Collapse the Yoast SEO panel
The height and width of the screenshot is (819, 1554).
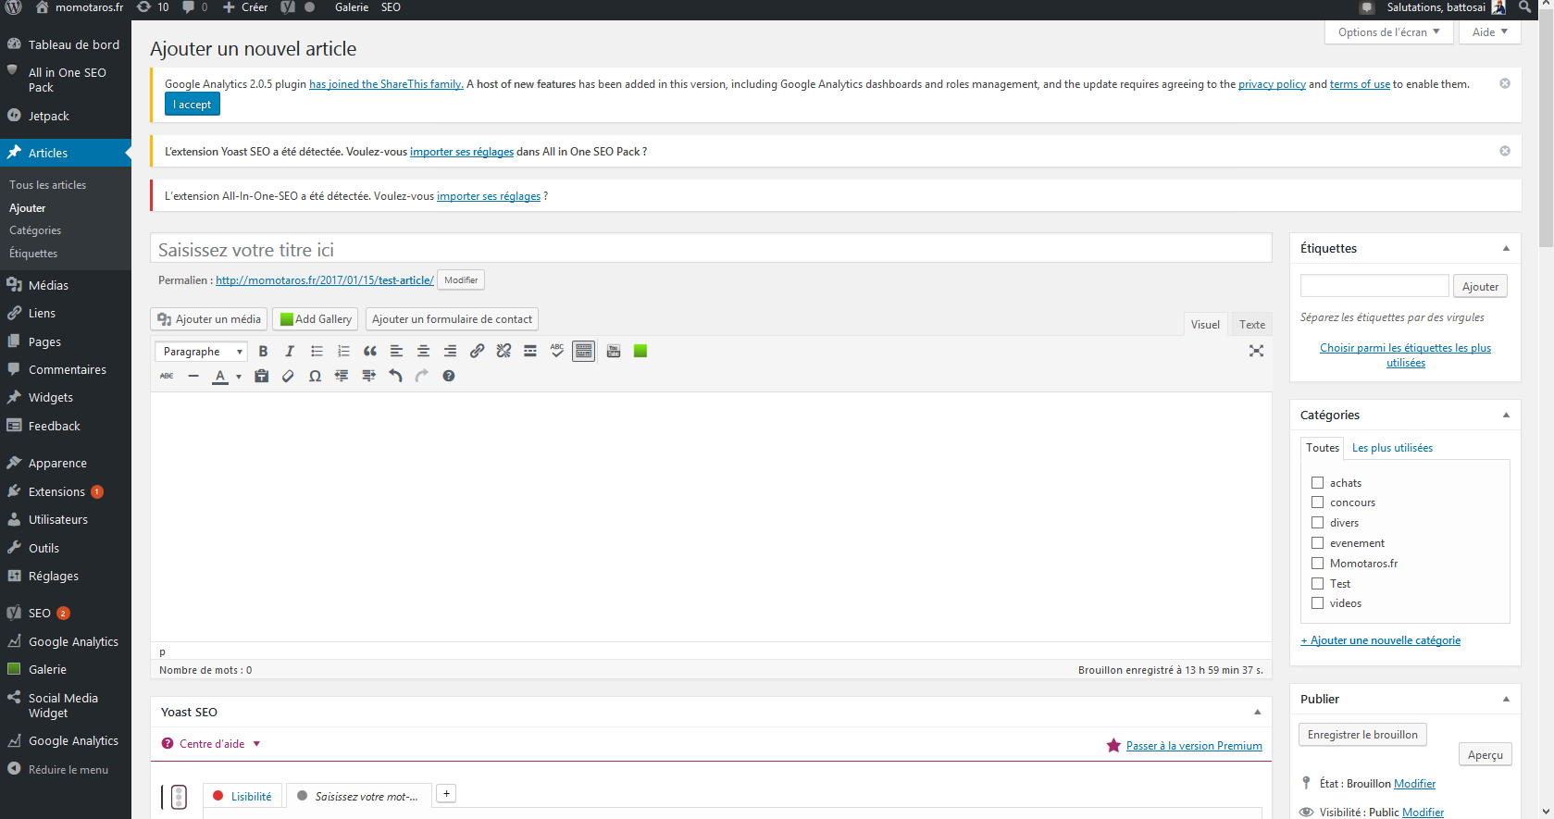click(1257, 713)
